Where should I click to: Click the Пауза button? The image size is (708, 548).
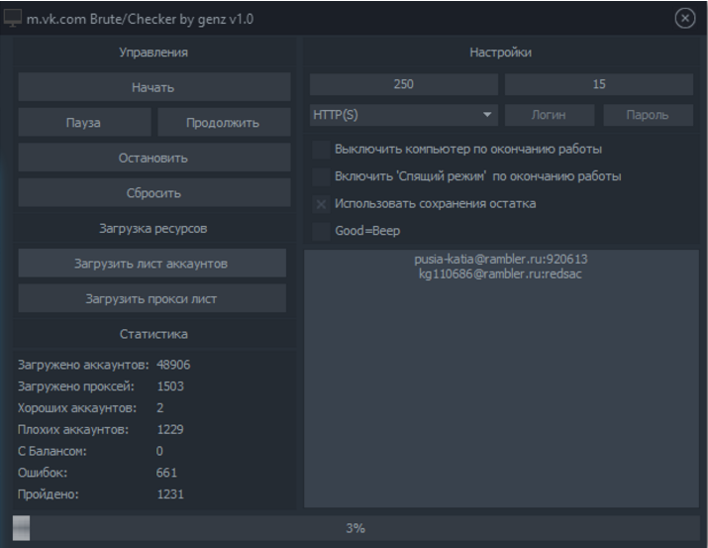(x=84, y=122)
